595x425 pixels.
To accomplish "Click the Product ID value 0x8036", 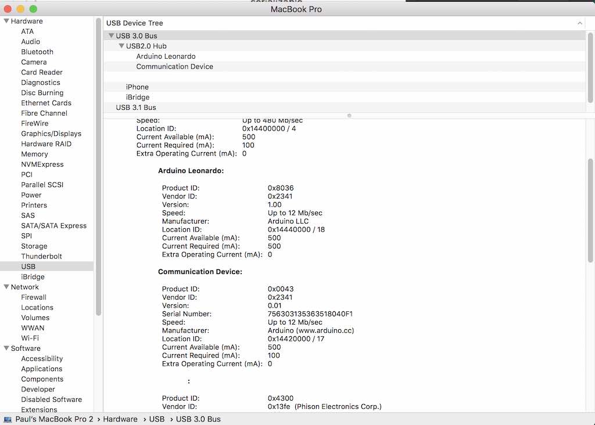I will tap(281, 188).
